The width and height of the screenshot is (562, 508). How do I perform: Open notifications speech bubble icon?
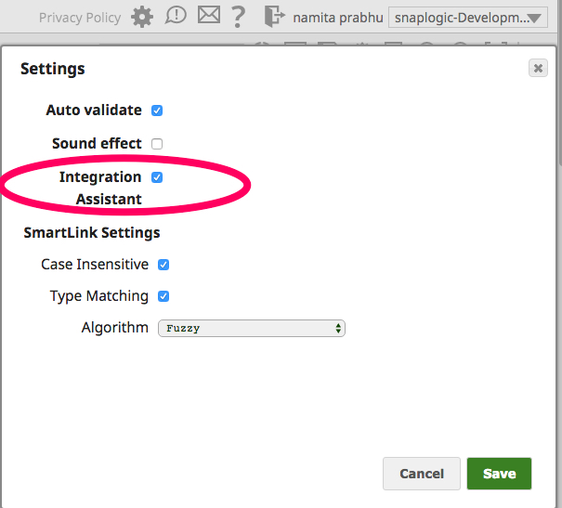(x=176, y=16)
